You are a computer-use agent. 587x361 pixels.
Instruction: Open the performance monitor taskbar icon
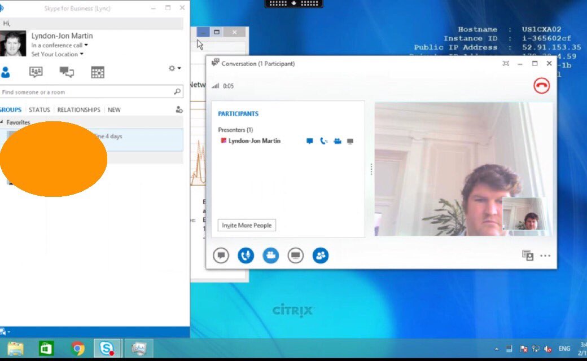click(138, 348)
